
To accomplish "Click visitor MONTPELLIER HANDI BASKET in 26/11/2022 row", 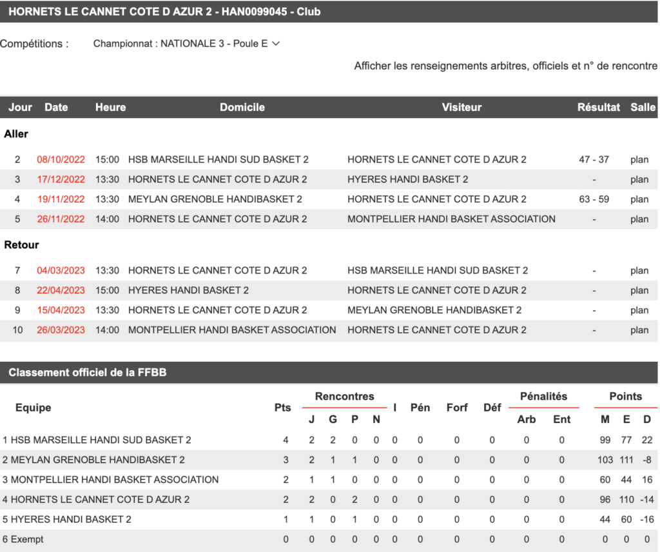I will click(x=451, y=219).
